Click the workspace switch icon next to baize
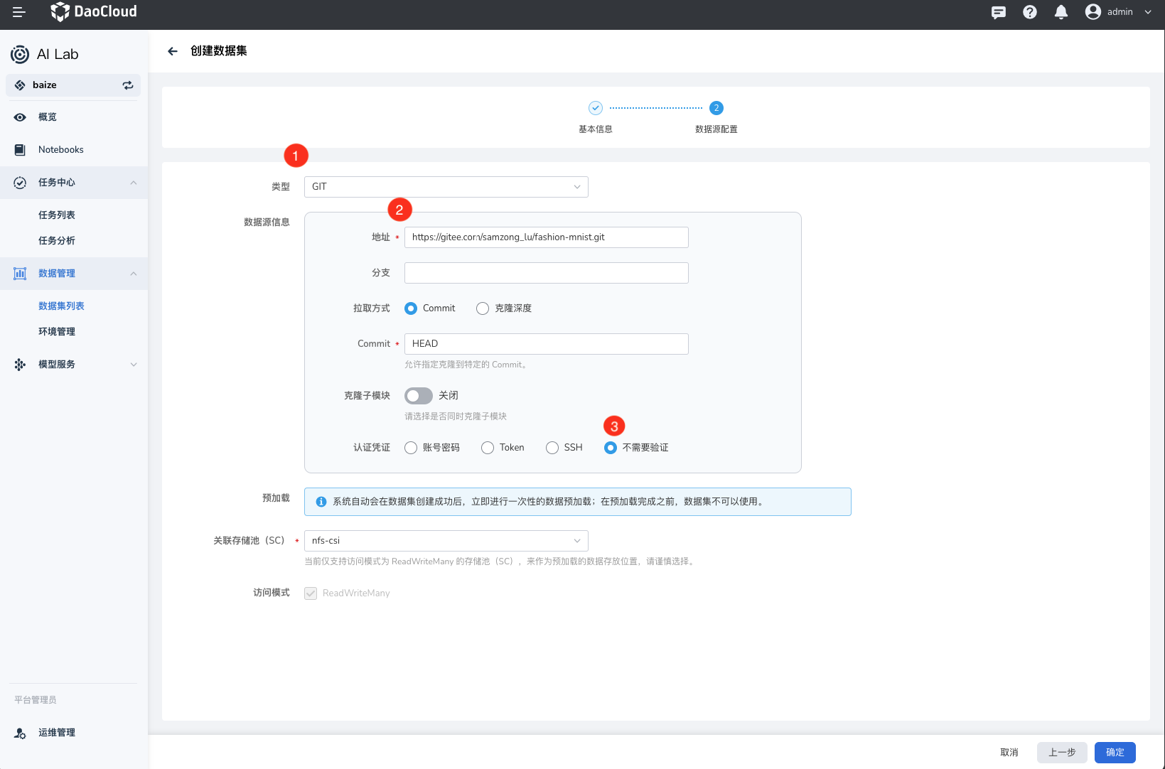Image resolution: width=1165 pixels, height=769 pixels. coord(128,85)
